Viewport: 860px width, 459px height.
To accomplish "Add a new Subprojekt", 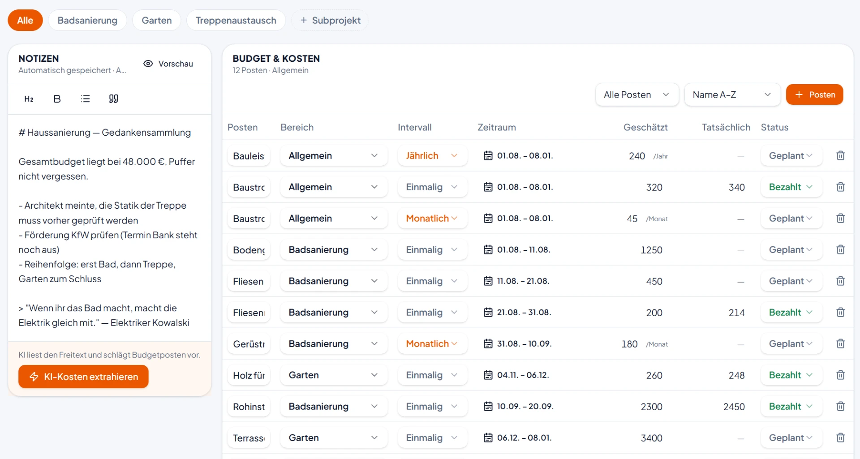I will pyautogui.click(x=330, y=20).
